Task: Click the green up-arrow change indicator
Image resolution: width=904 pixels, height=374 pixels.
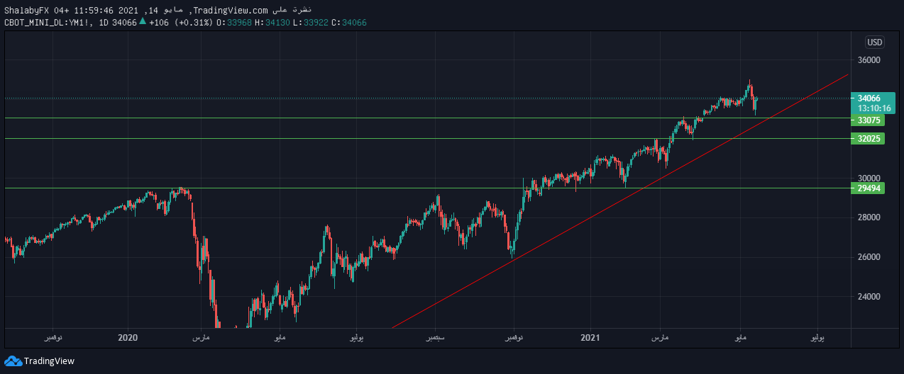Action: point(143,22)
